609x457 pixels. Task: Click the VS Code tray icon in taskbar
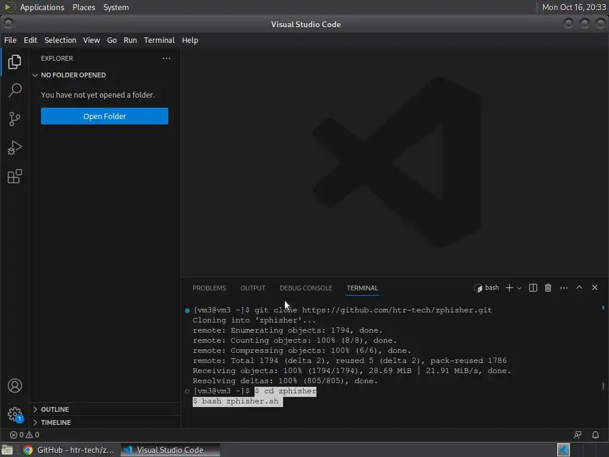(563, 450)
